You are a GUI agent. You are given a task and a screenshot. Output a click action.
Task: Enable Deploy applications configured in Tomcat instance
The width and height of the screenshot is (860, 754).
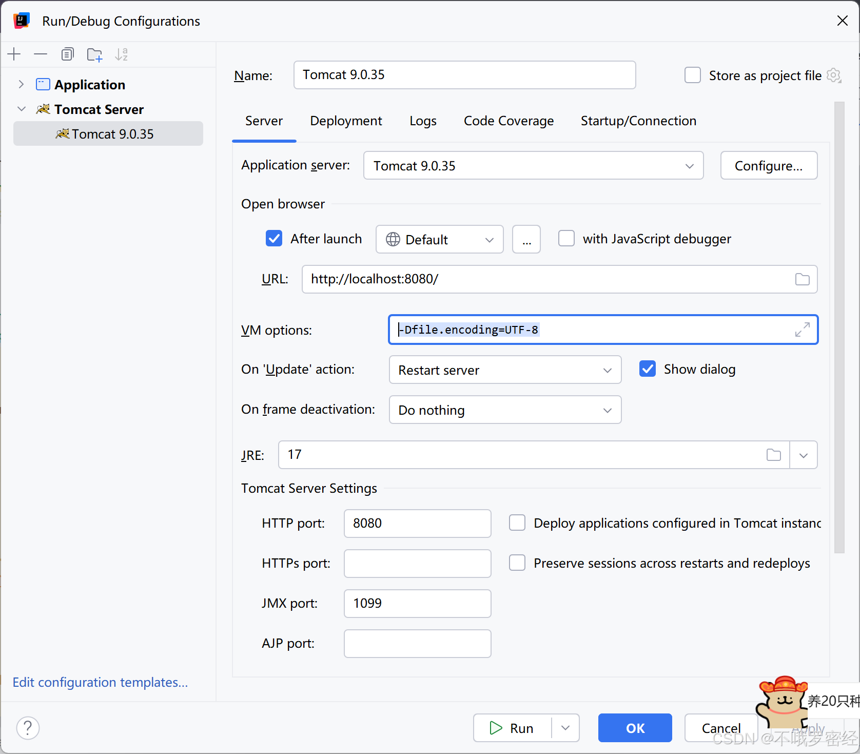click(517, 523)
